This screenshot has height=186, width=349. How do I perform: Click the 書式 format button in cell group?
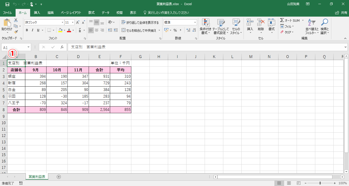tap(272, 26)
